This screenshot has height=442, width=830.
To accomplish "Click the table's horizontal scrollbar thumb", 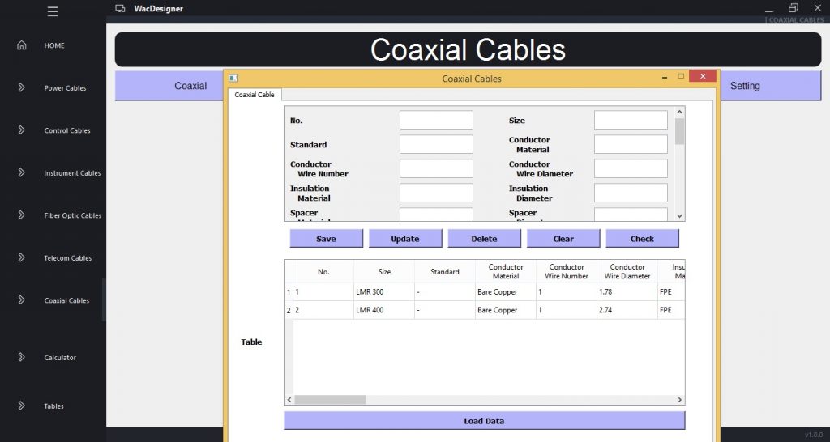I will (x=330, y=399).
